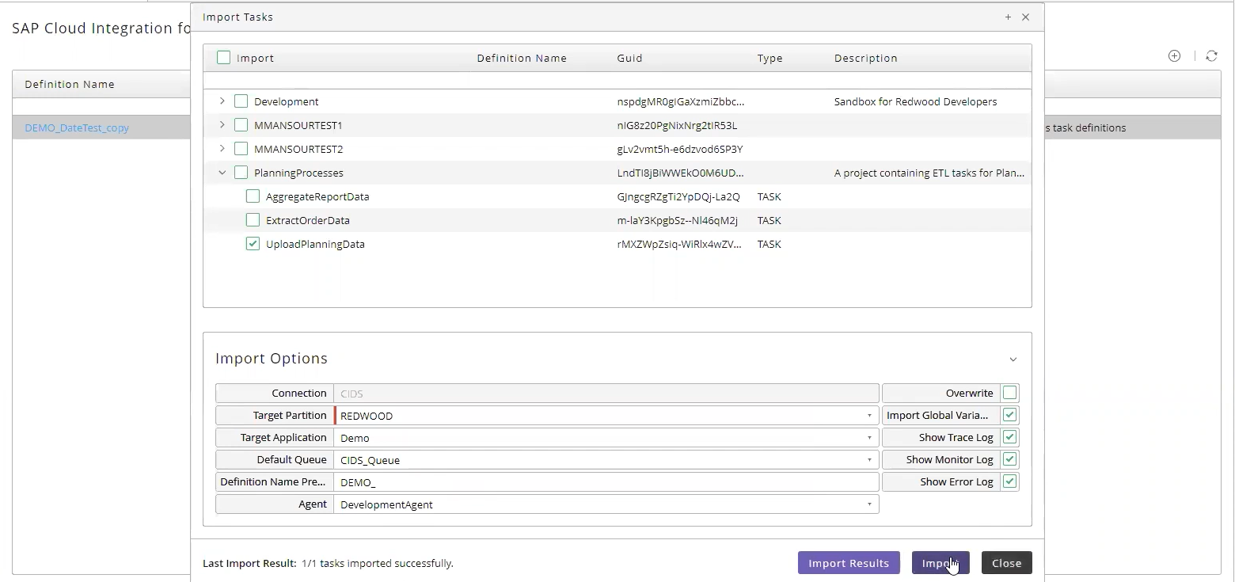Image resolution: width=1235 pixels, height=582 pixels.
Task: Disable the Show Monitor Log checkbox
Action: [1009, 459]
